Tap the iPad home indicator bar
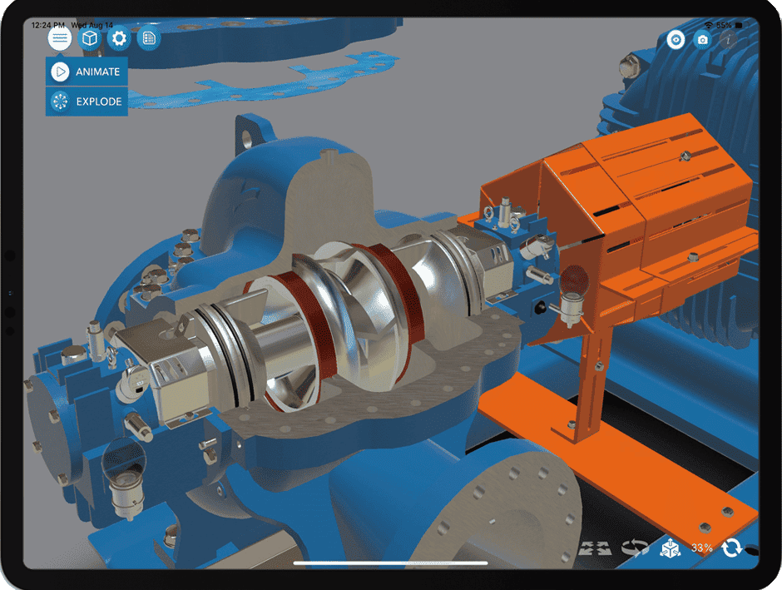Image resolution: width=782 pixels, height=590 pixels. coord(391,563)
